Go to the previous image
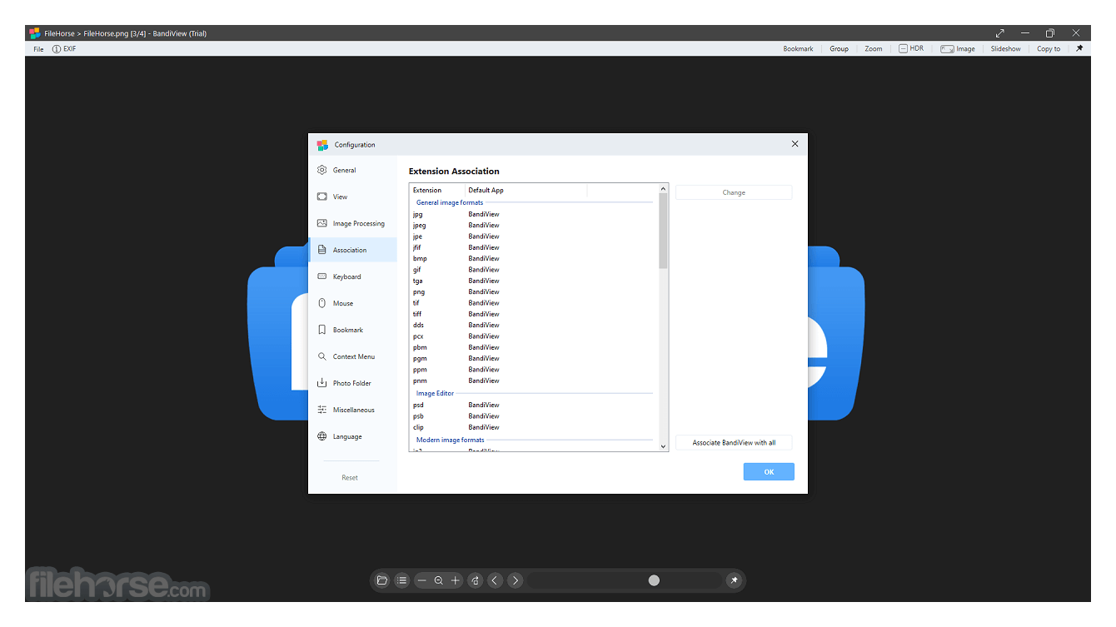The image size is (1116, 627). click(x=495, y=580)
